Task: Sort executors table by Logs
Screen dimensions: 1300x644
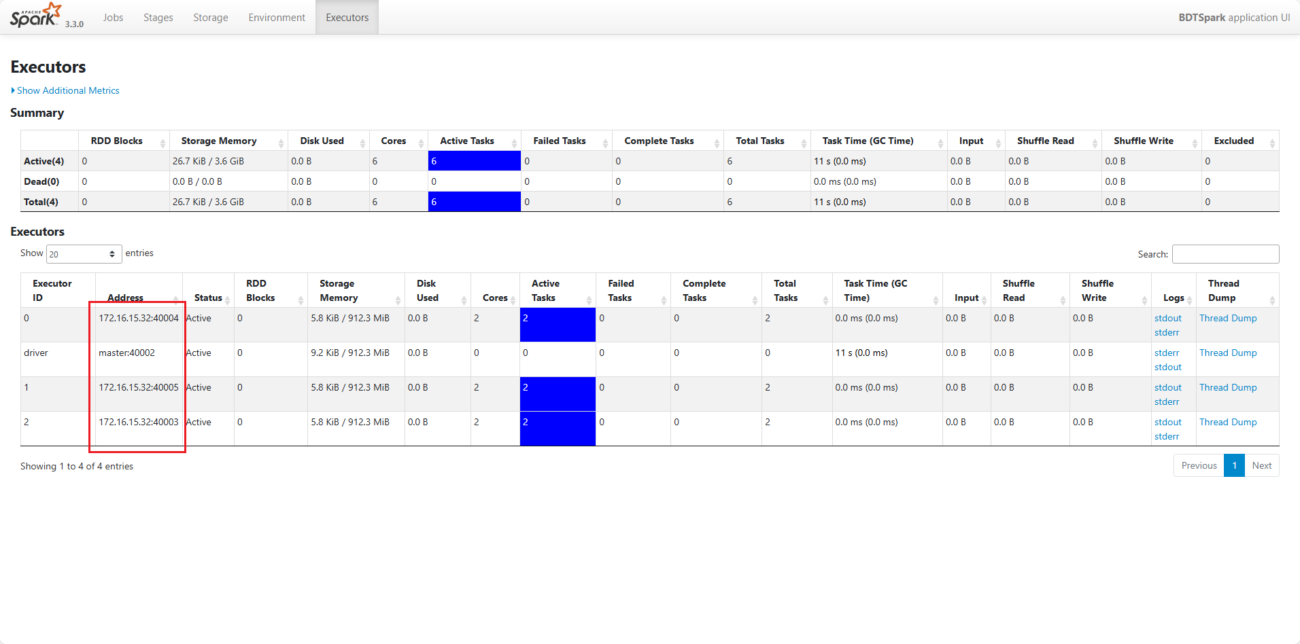Action: point(1174,291)
